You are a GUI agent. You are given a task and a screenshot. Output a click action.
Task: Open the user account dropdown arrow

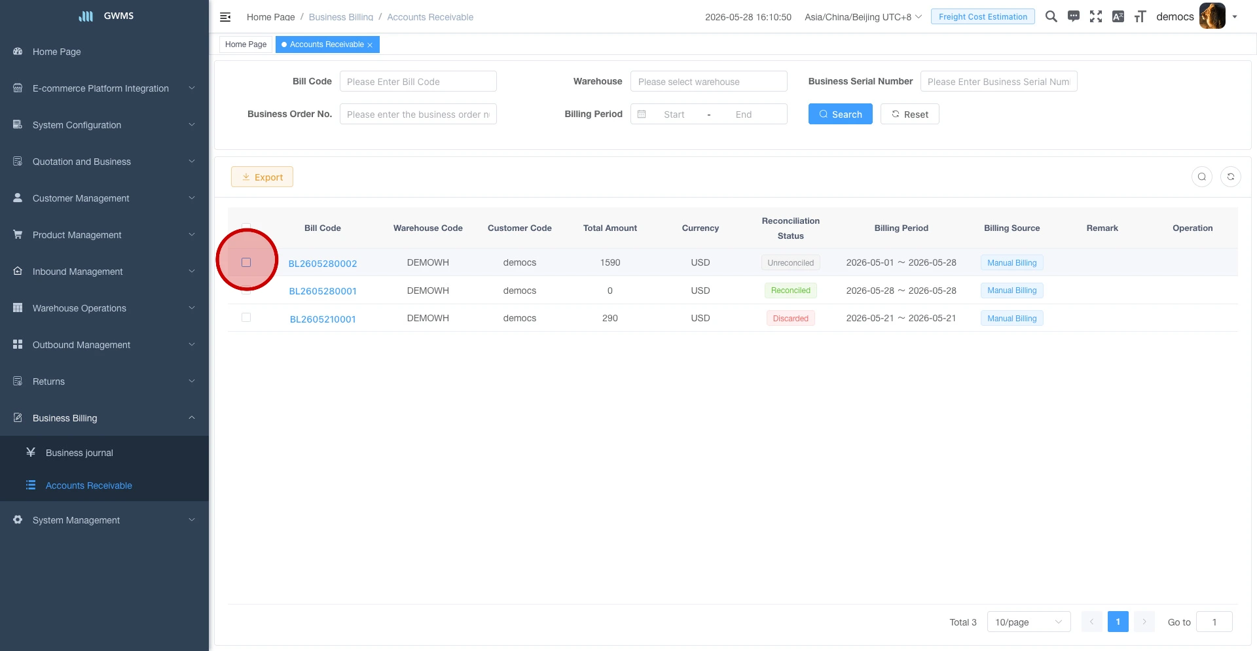pos(1235,17)
